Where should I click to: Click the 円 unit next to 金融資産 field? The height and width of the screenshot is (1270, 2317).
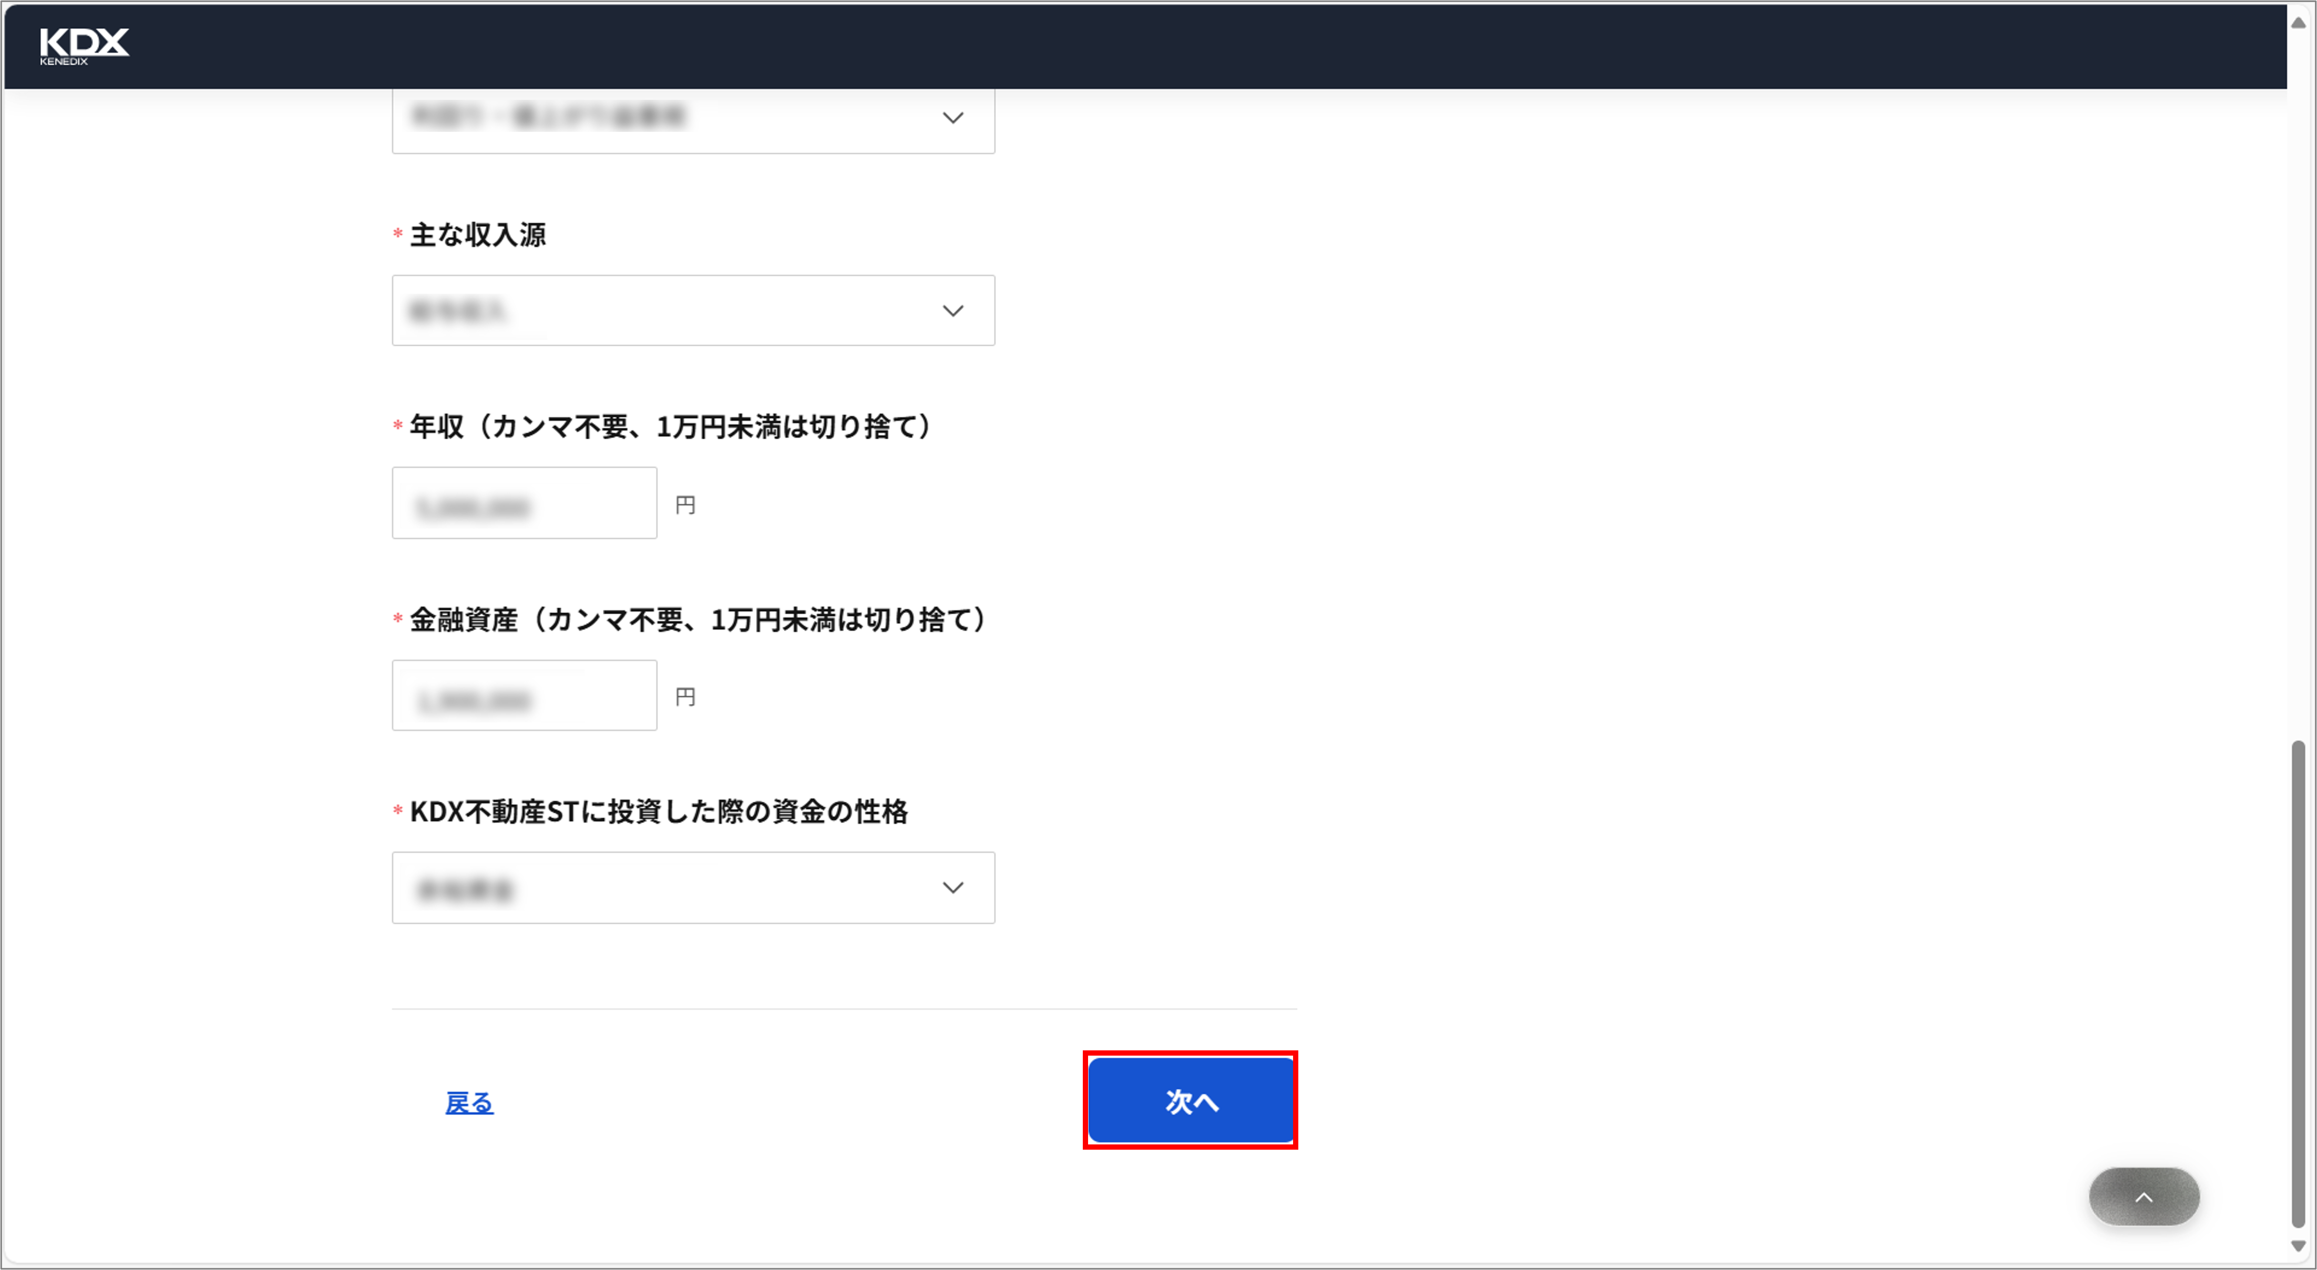pos(685,696)
